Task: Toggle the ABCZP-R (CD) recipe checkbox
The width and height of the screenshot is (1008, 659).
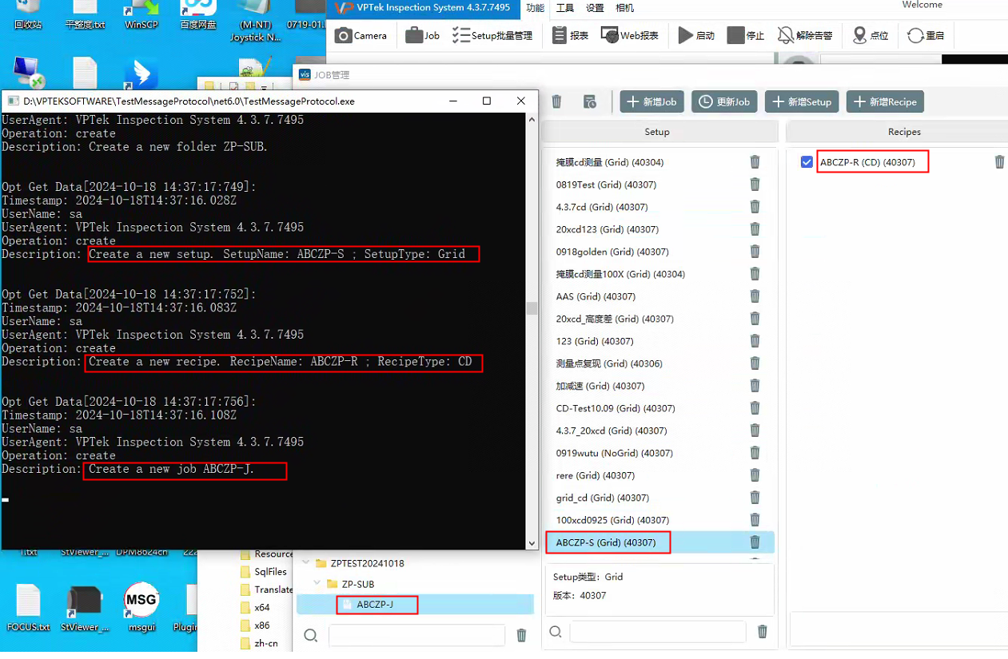Action: coord(807,162)
